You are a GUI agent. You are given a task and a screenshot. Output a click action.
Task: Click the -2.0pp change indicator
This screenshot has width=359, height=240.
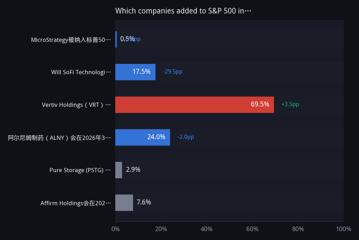(186, 137)
